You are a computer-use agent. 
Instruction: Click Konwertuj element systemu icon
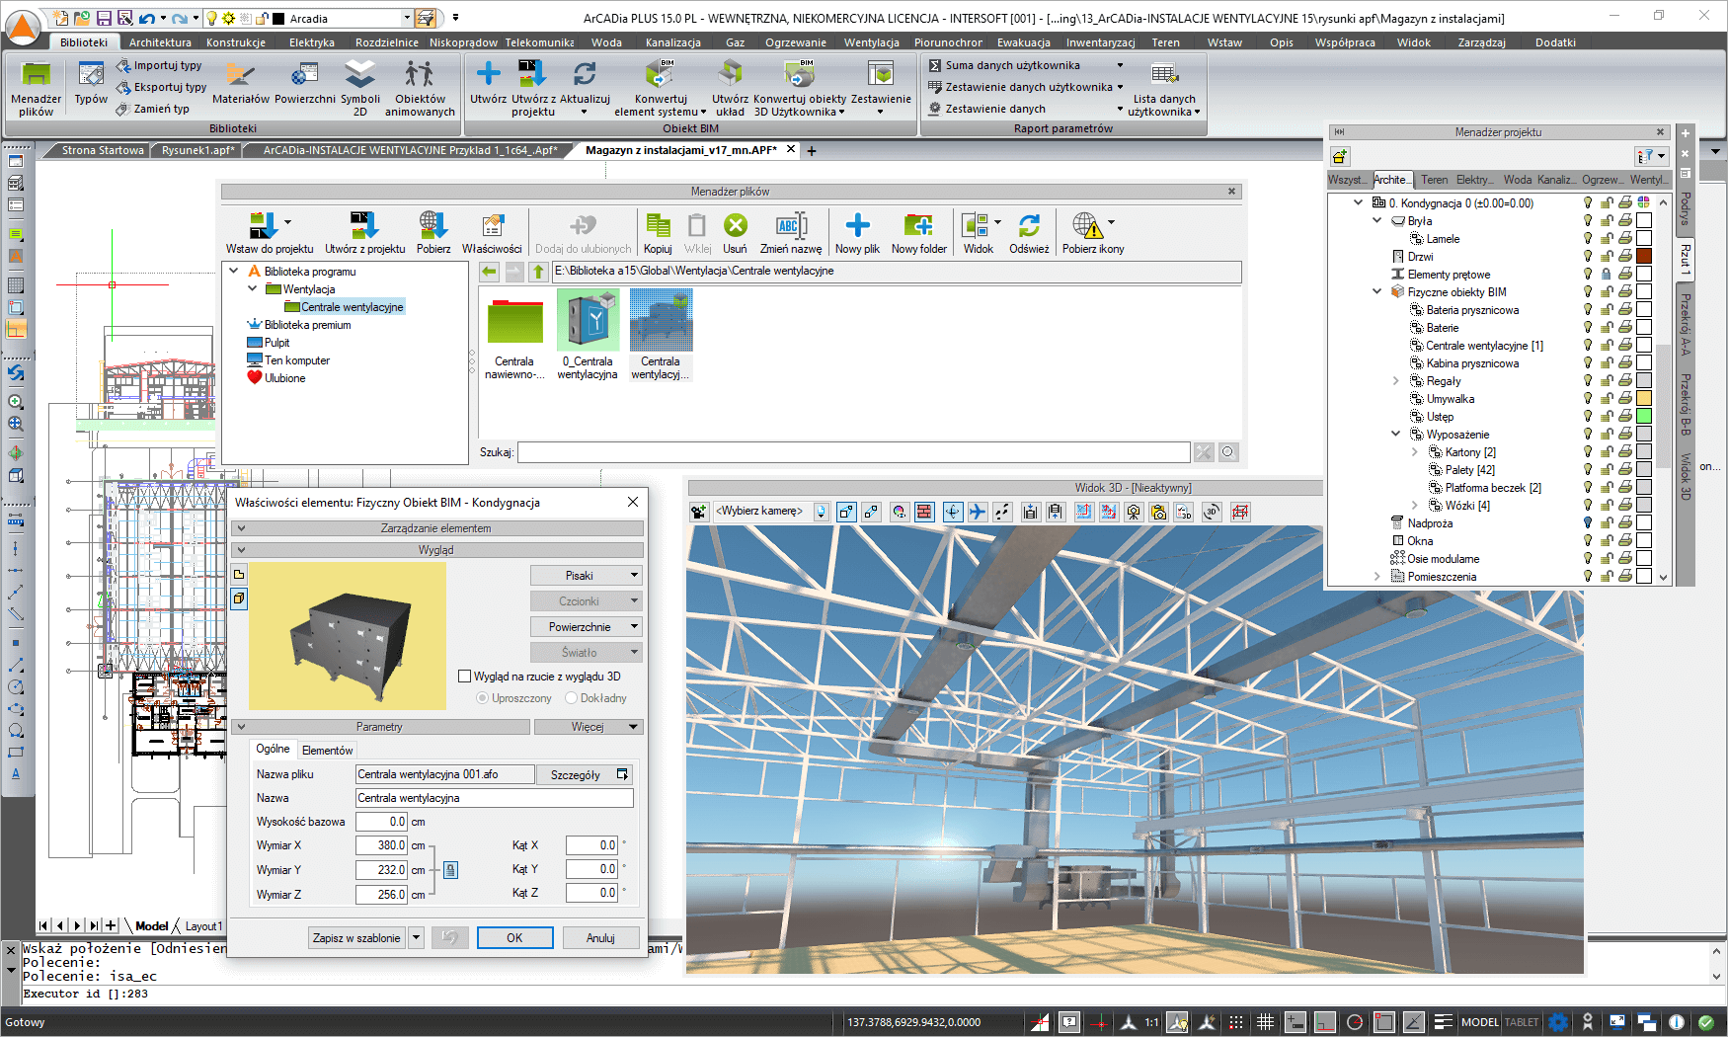click(660, 88)
